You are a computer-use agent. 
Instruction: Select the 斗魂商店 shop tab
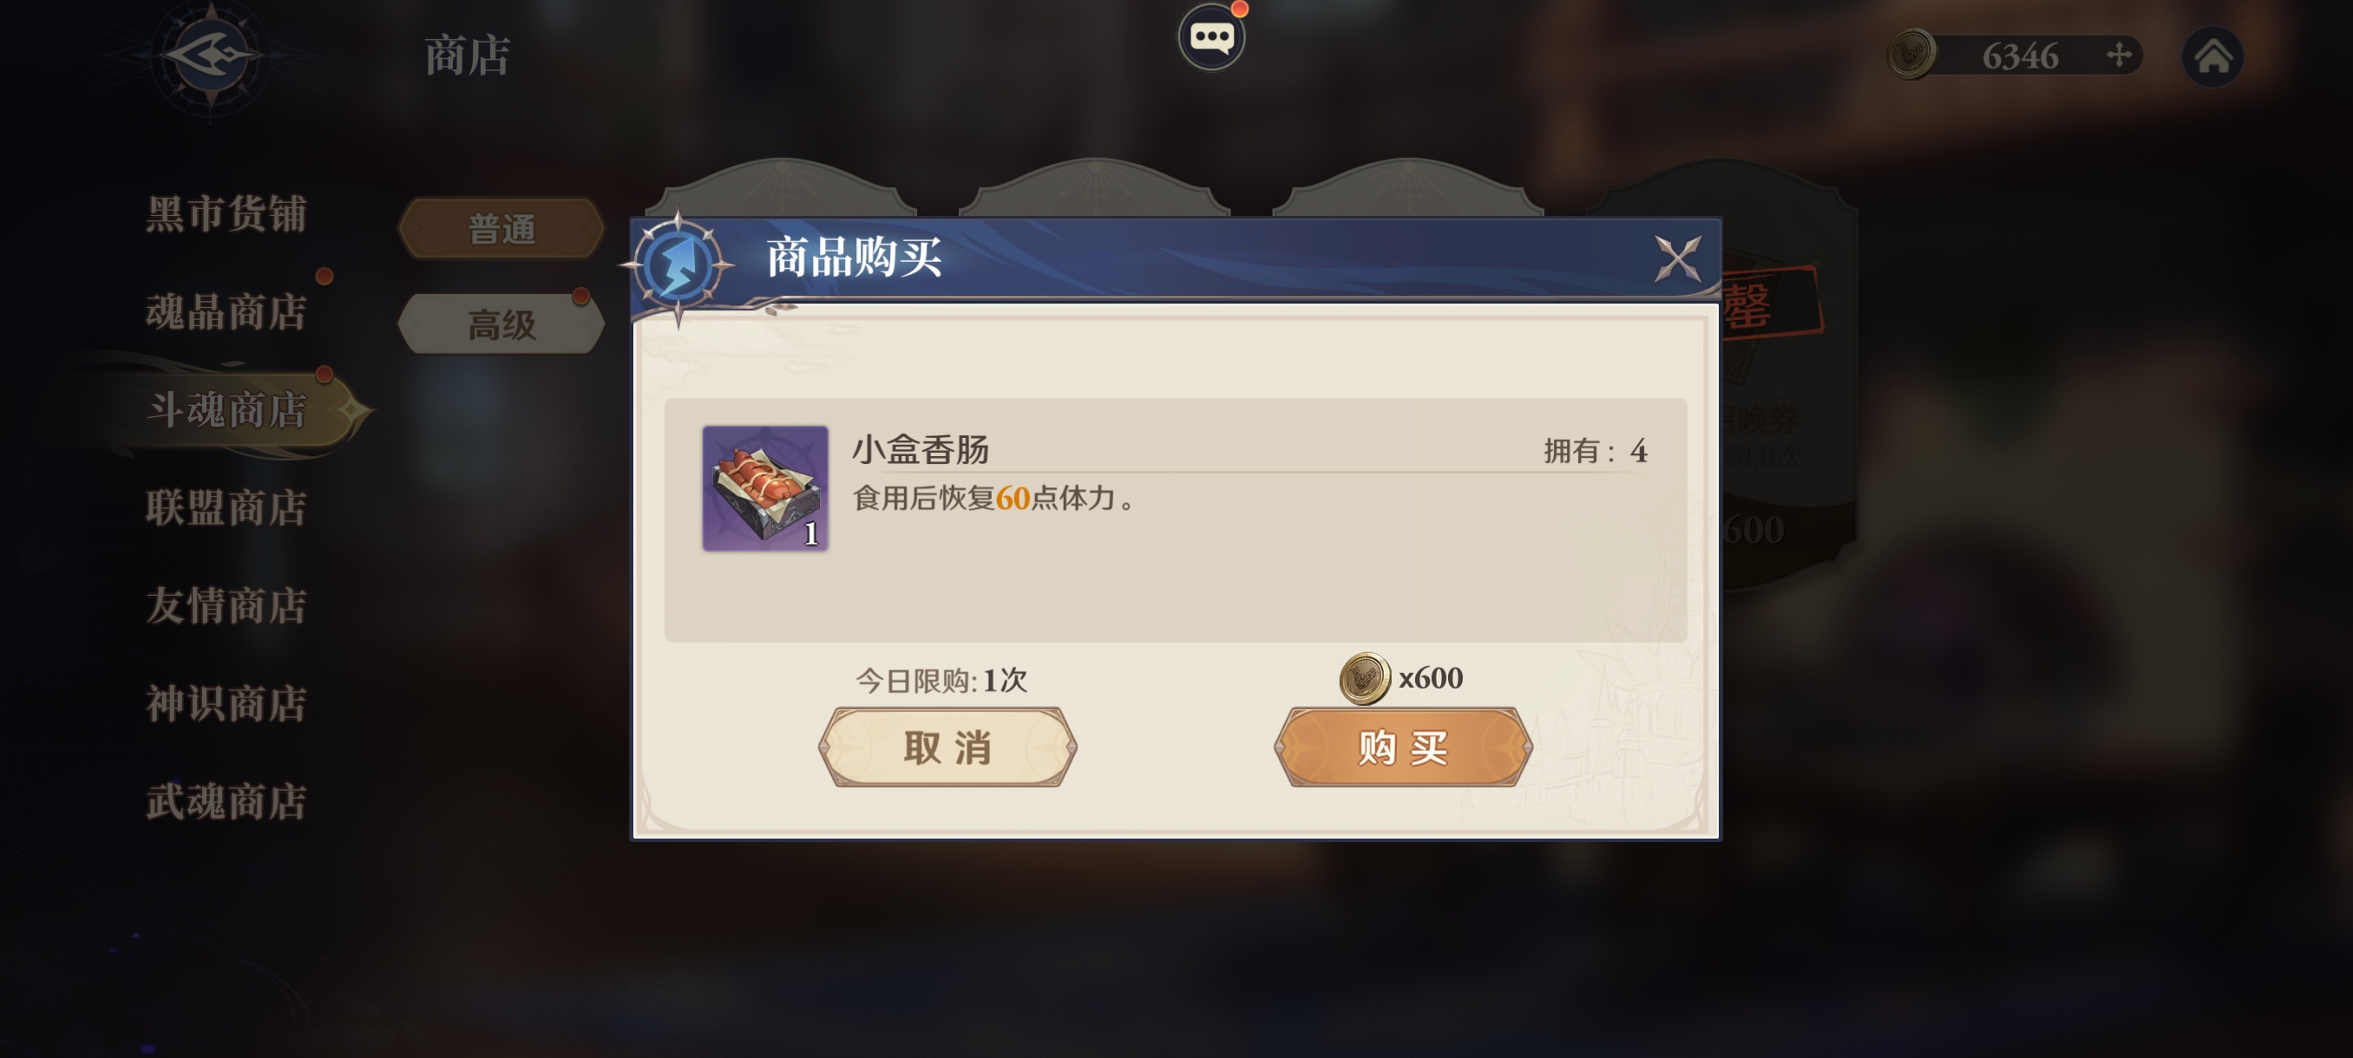pyautogui.click(x=226, y=410)
